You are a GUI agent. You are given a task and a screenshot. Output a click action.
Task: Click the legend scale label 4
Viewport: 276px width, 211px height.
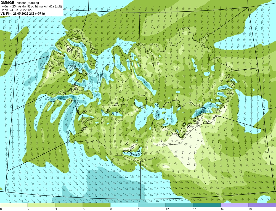[x=56, y=209]
